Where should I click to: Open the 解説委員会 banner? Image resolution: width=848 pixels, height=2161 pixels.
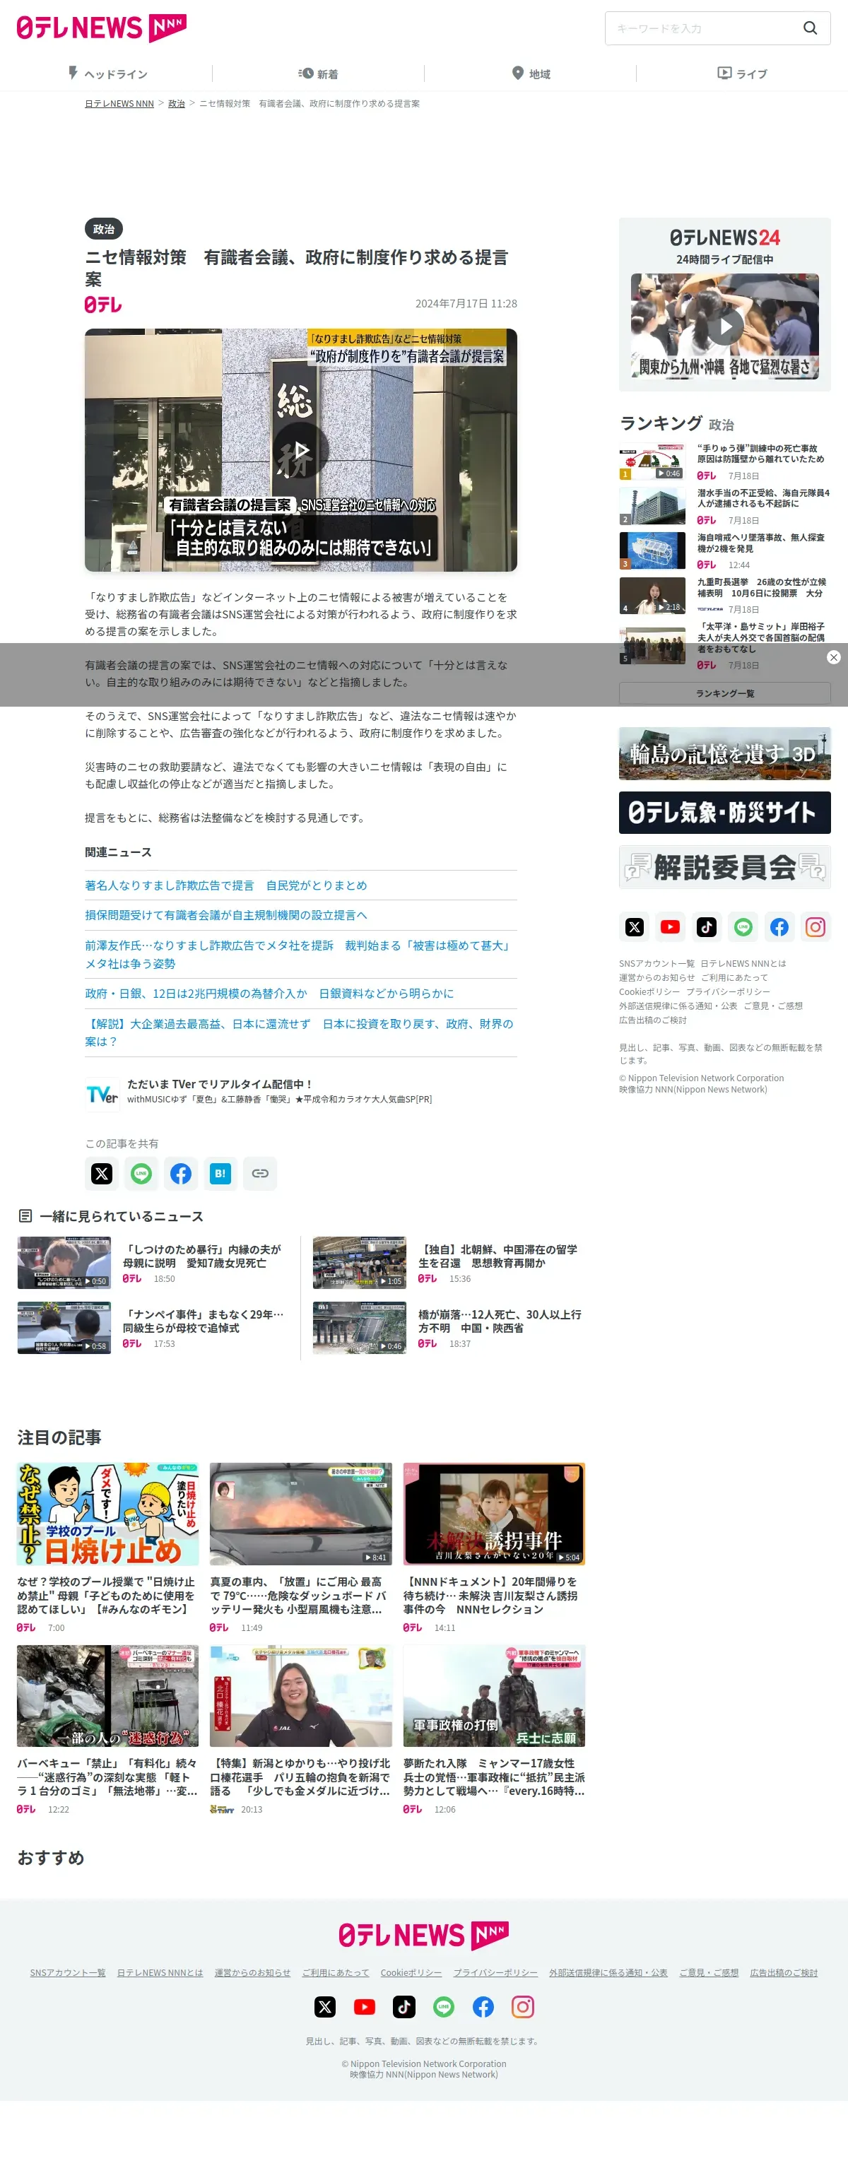(x=725, y=866)
